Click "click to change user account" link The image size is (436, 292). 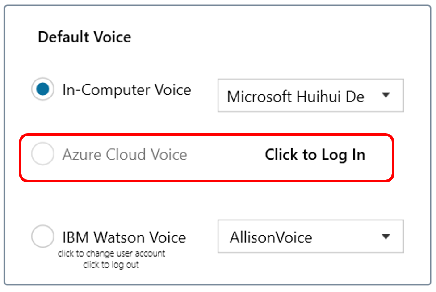pyautogui.click(x=111, y=254)
